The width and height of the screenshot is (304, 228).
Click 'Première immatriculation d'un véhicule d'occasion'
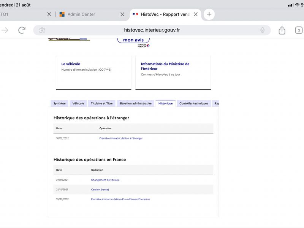coord(120,199)
